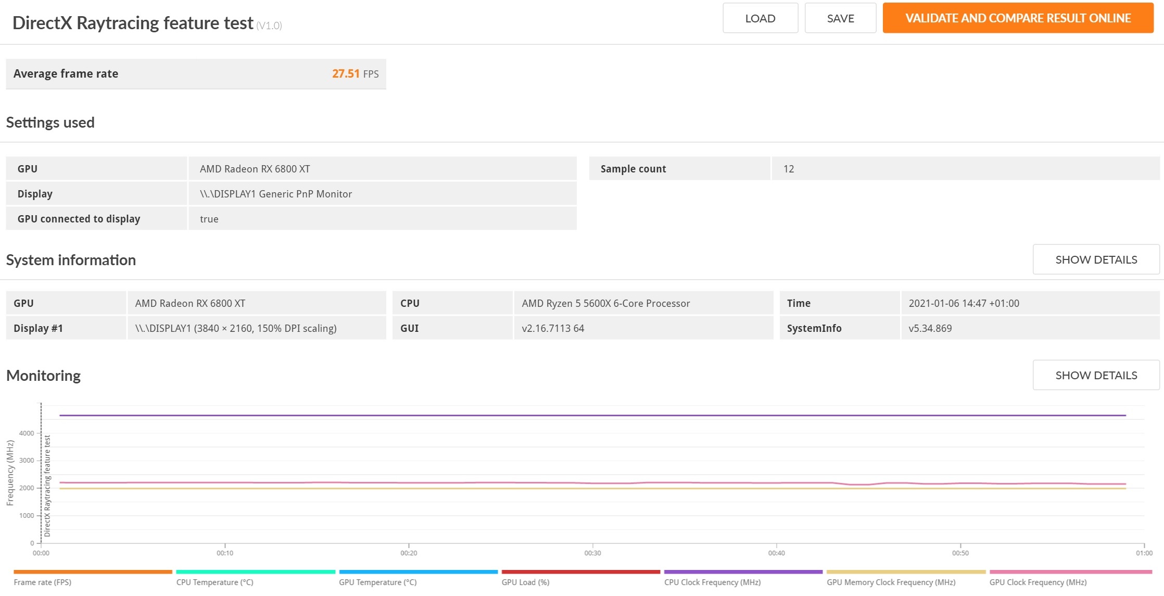Show details for Monitoring
The height and width of the screenshot is (596, 1164).
click(1096, 375)
